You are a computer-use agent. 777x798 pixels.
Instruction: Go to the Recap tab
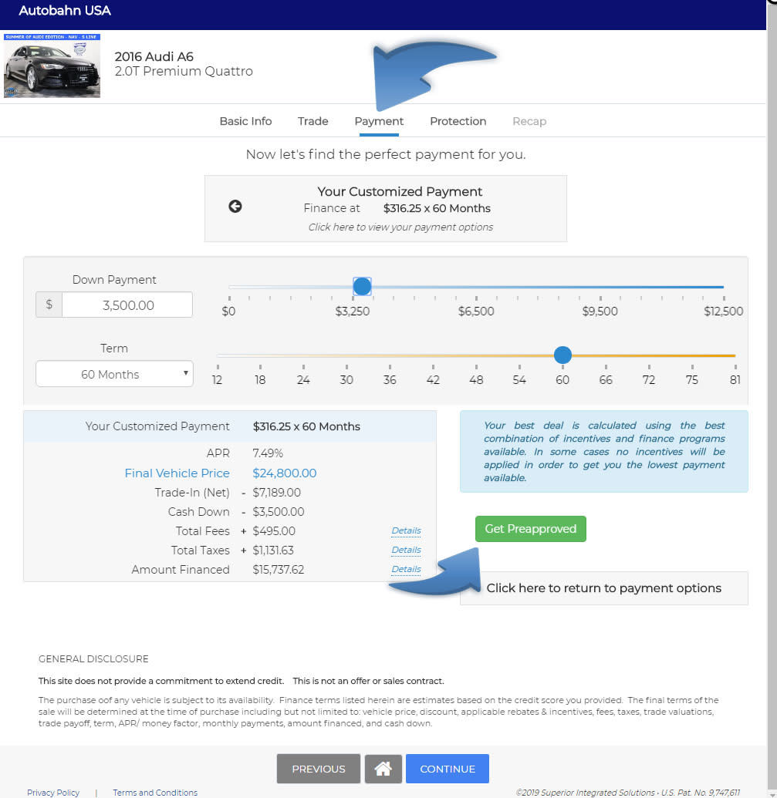pos(529,121)
